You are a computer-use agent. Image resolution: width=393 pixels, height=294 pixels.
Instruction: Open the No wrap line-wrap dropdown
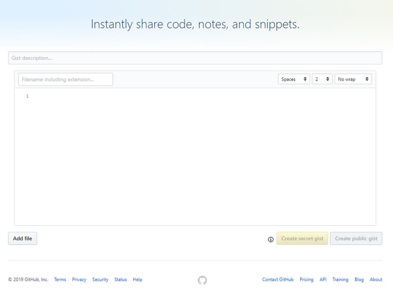[353, 79]
